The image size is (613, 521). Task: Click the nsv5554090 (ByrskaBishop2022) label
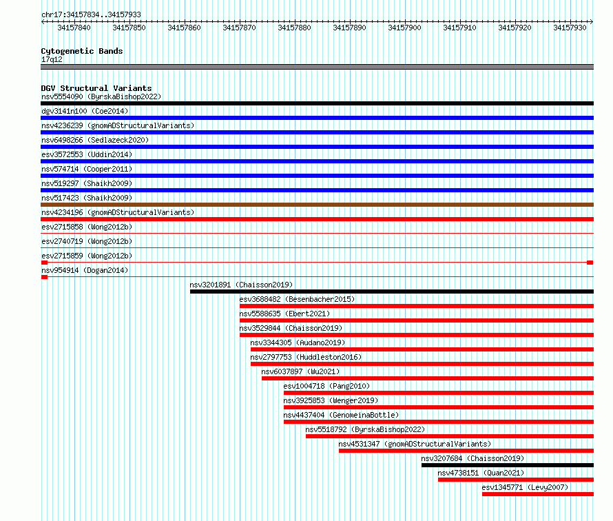point(101,96)
